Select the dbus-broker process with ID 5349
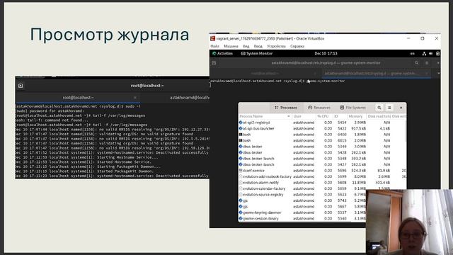 click(x=322, y=147)
